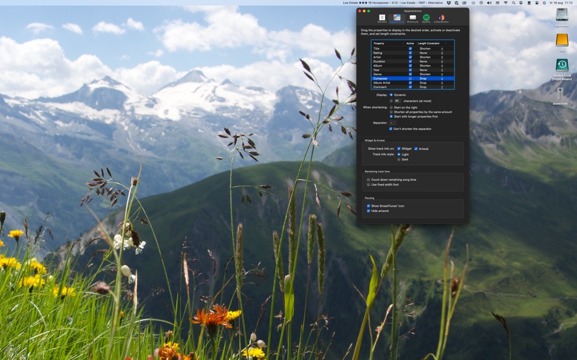Open the ListenBrainz settings pane
The height and width of the screenshot is (360, 577).
click(440, 18)
